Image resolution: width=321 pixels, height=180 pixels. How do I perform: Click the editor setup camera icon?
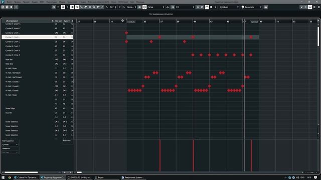54,7
